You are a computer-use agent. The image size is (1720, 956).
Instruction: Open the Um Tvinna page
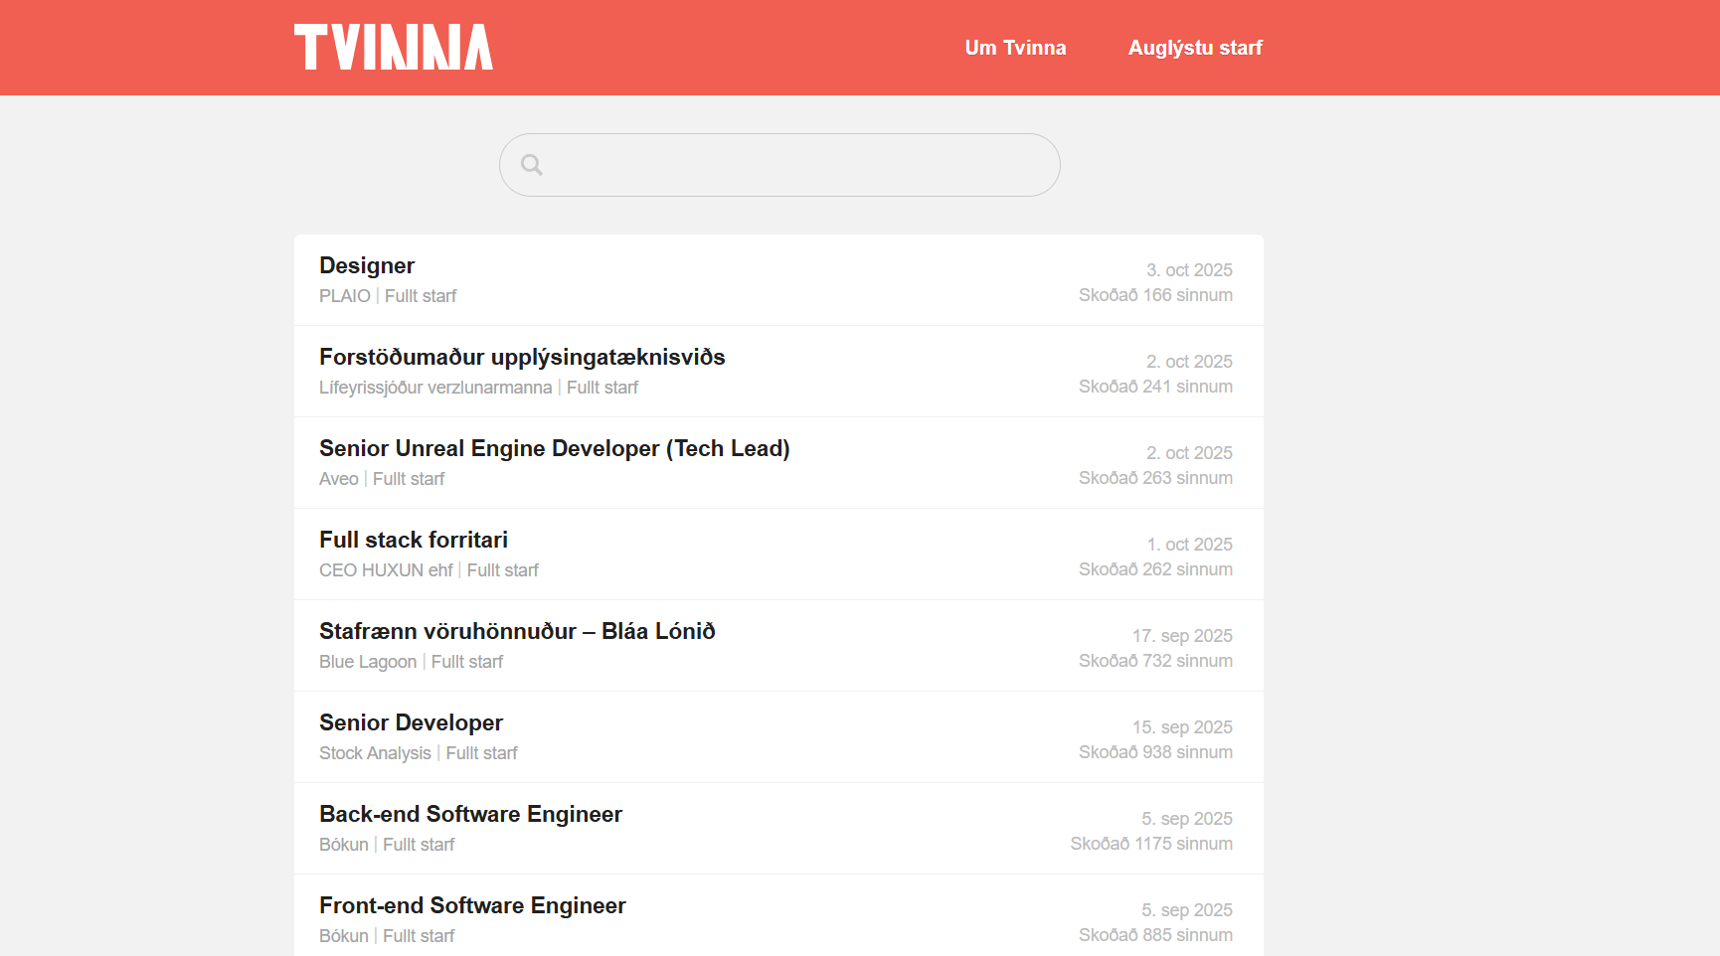(x=1015, y=47)
